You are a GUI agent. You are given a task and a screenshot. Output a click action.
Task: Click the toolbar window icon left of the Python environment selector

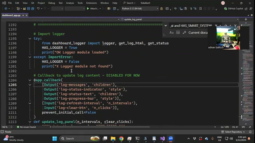(114, 8)
